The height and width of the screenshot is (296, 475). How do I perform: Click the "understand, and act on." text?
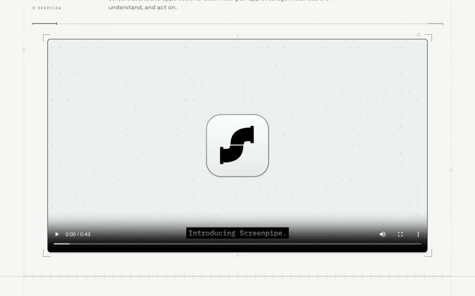point(142,7)
